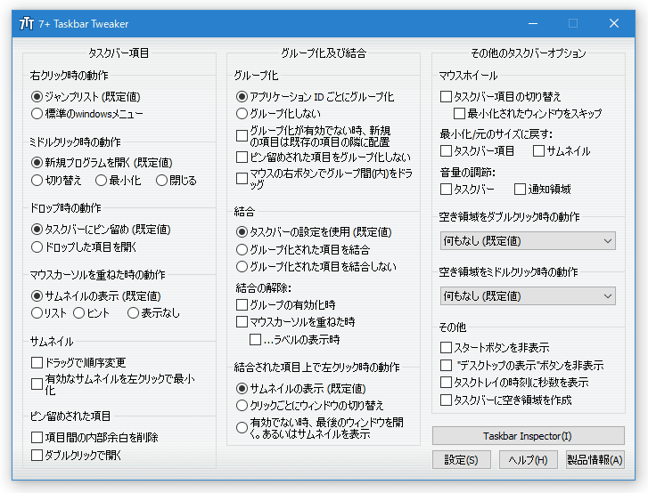The height and width of the screenshot is (493, 648).
Task: Select サムネイルの表示 under 結合された項目上で左クリック
Action: tap(242, 388)
